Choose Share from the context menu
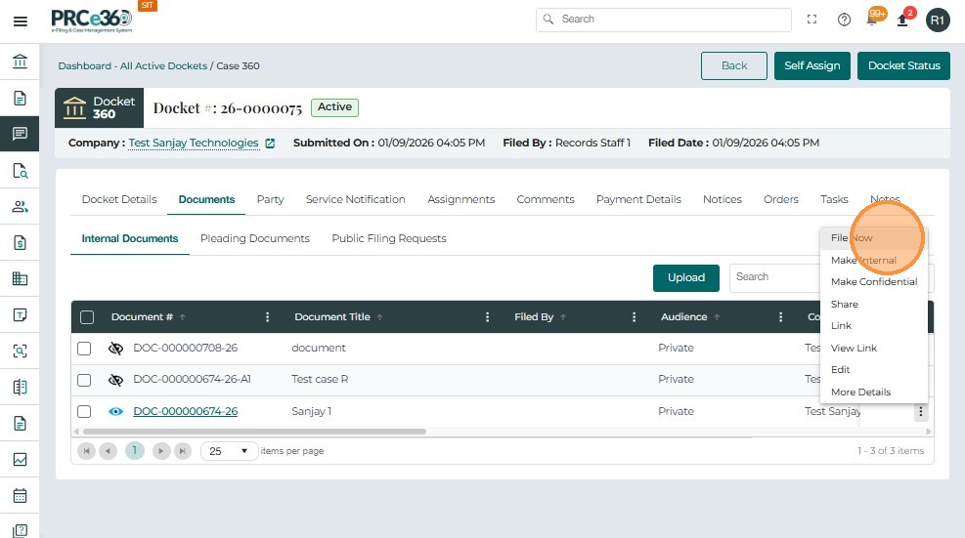The height and width of the screenshot is (538, 965). pyautogui.click(x=873, y=305)
